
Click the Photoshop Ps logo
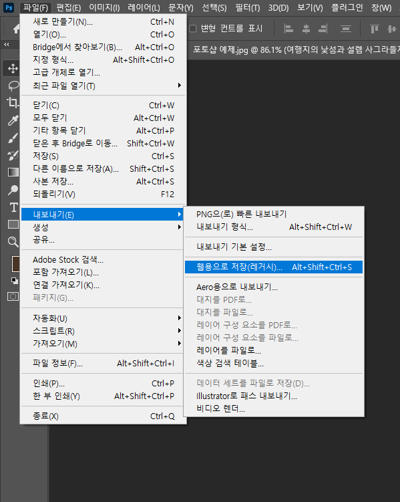click(9, 7)
